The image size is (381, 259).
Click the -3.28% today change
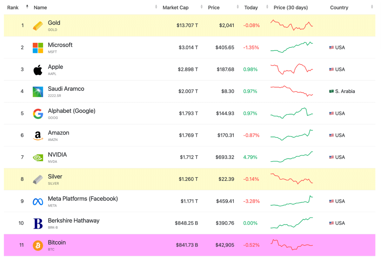251,201
